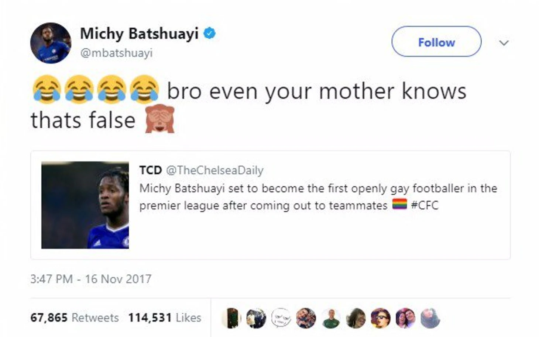Open the #CFC hashtag

click(x=425, y=205)
